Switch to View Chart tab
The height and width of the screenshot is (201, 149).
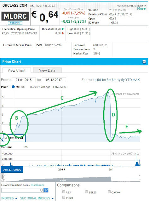[17, 70]
